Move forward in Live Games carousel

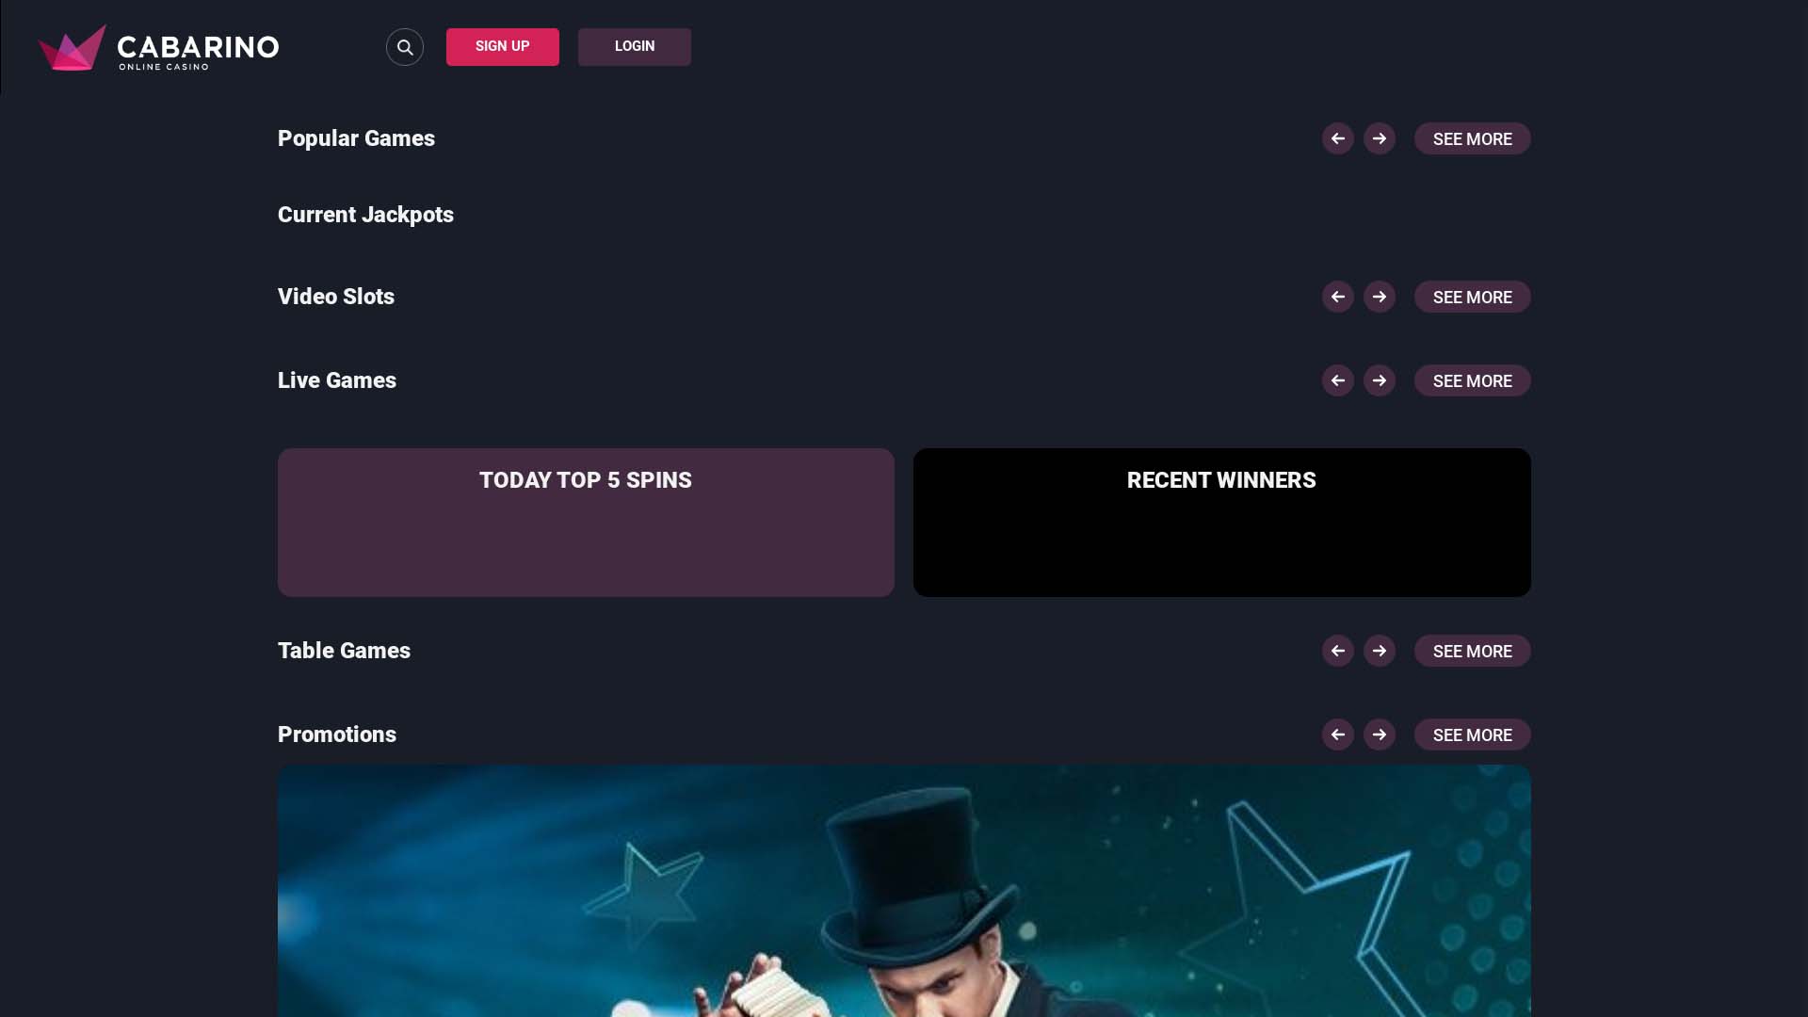[1380, 380]
